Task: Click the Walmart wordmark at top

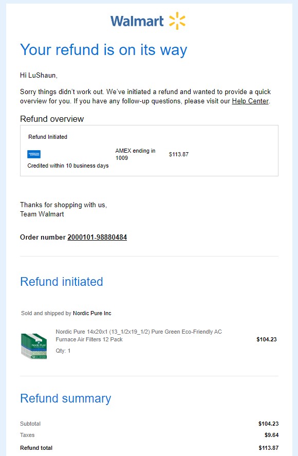Action: coord(137,21)
